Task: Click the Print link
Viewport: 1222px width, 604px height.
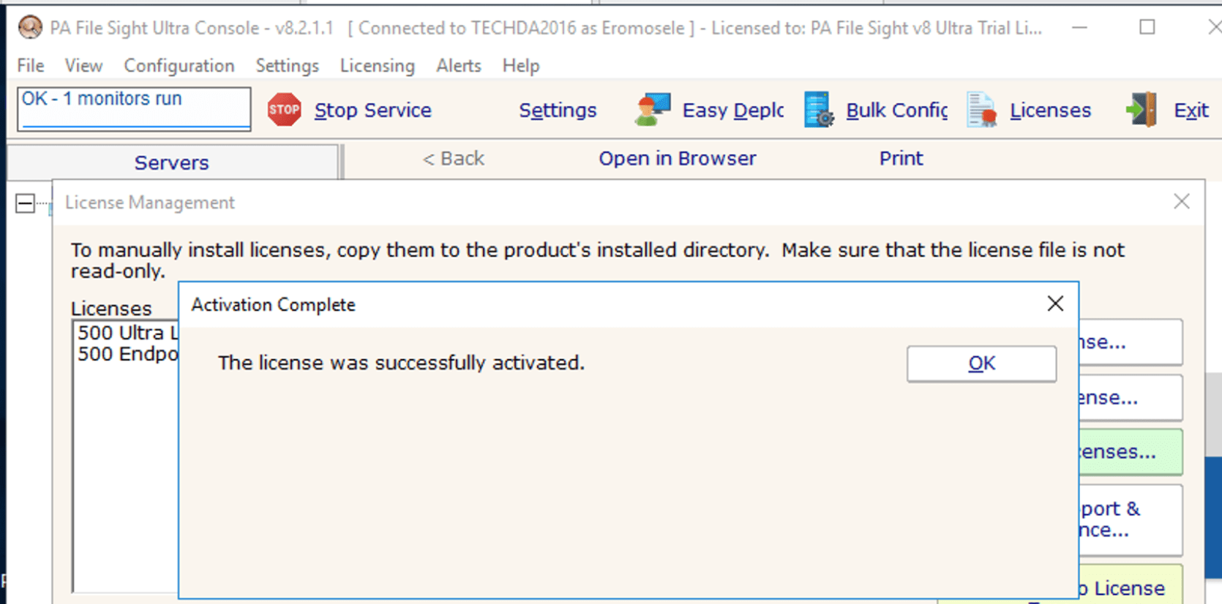Action: 901,159
